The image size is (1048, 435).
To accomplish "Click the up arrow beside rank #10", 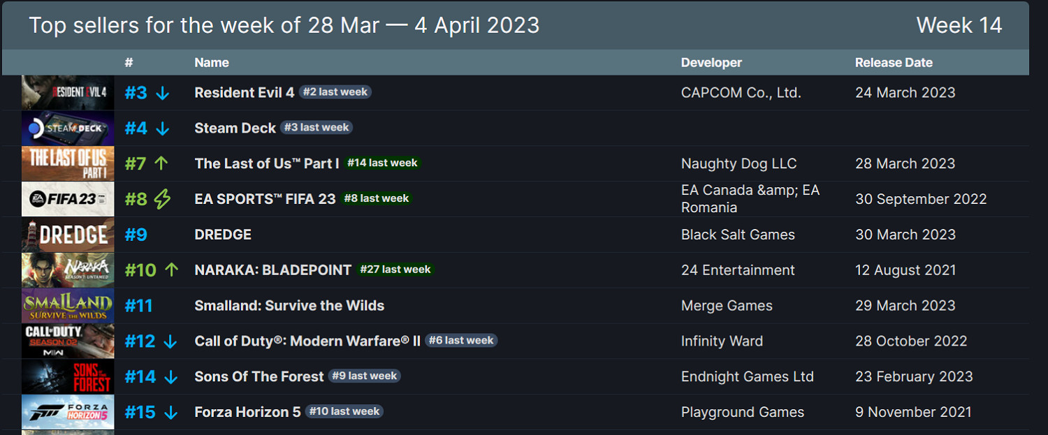I will (172, 270).
